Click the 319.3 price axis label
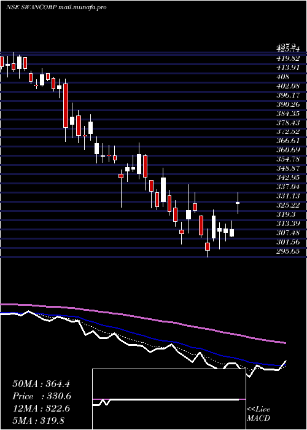The width and height of the screenshot is (307, 430). 287,214
